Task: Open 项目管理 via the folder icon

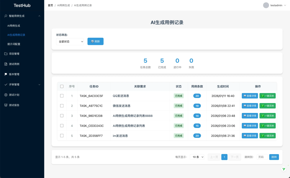Action: (5, 54)
